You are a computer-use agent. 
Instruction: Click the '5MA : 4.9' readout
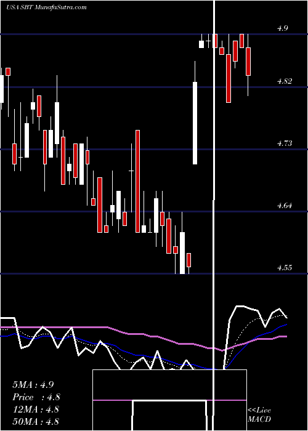(x=33, y=385)
